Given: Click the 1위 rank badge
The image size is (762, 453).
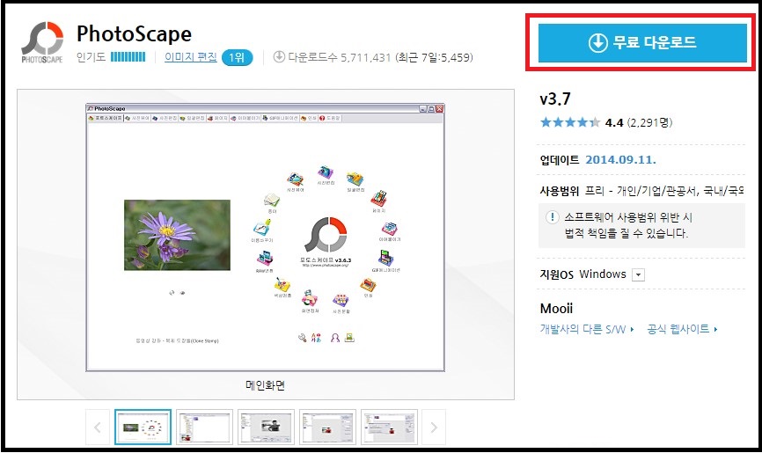Looking at the screenshot, I should pyautogui.click(x=238, y=58).
